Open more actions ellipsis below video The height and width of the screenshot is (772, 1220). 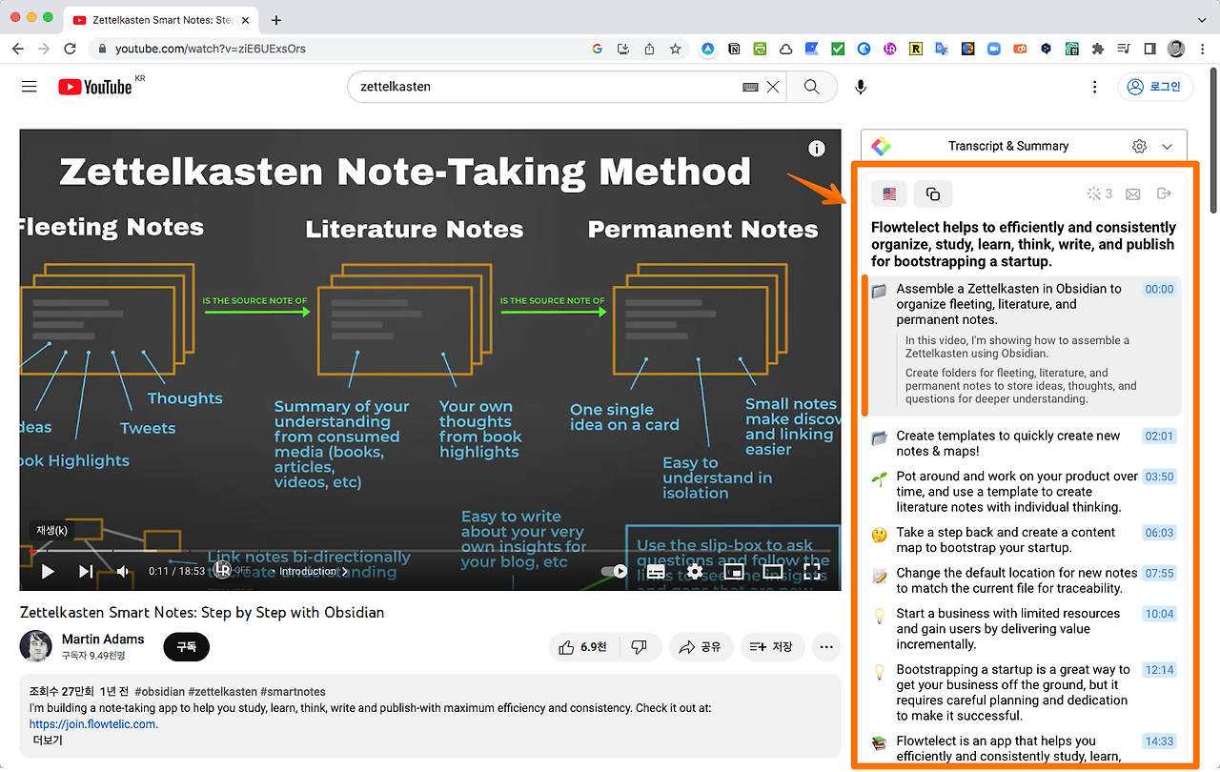[826, 647]
